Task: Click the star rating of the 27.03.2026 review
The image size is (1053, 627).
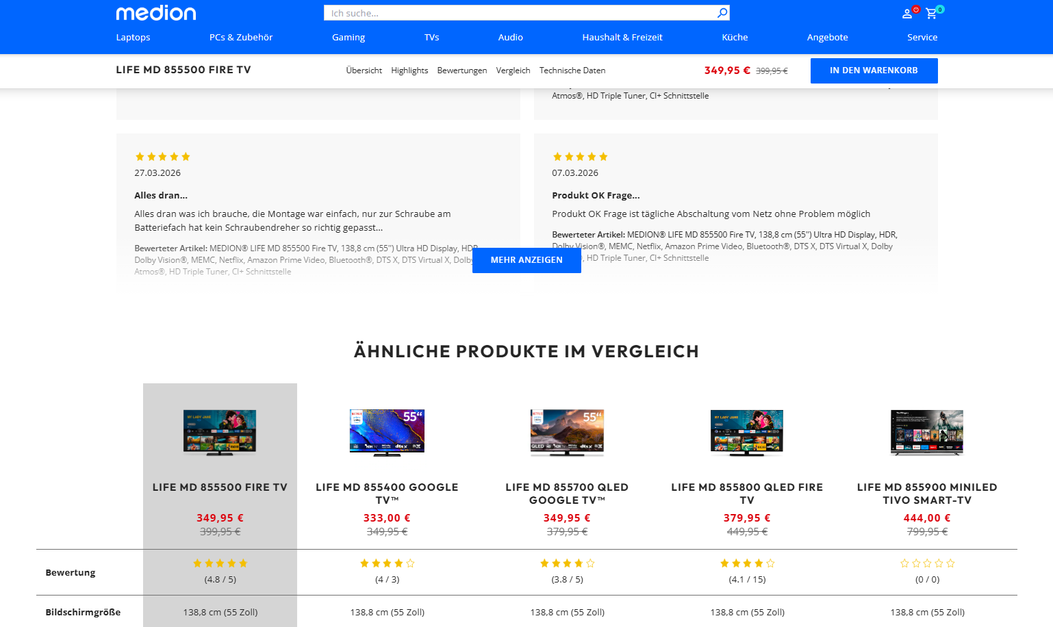Action: pos(162,157)
